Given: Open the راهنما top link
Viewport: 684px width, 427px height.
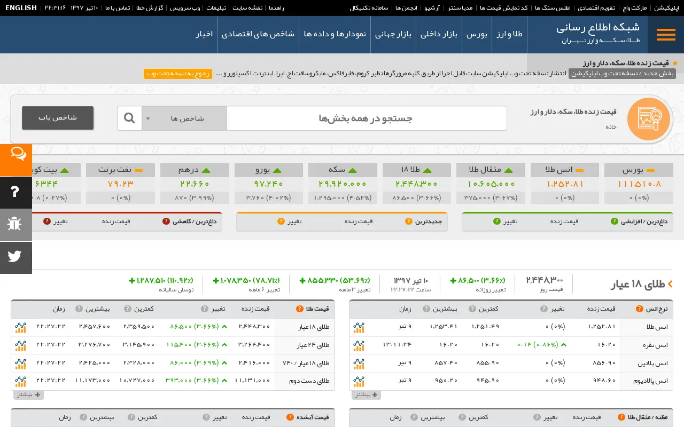Looking at the screenshot, I should point(276,8).
